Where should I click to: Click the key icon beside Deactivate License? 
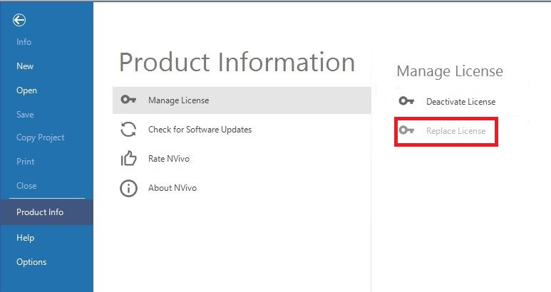[406, 101]
